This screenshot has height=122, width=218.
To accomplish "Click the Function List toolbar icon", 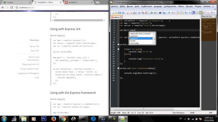I will coord(204,13).
